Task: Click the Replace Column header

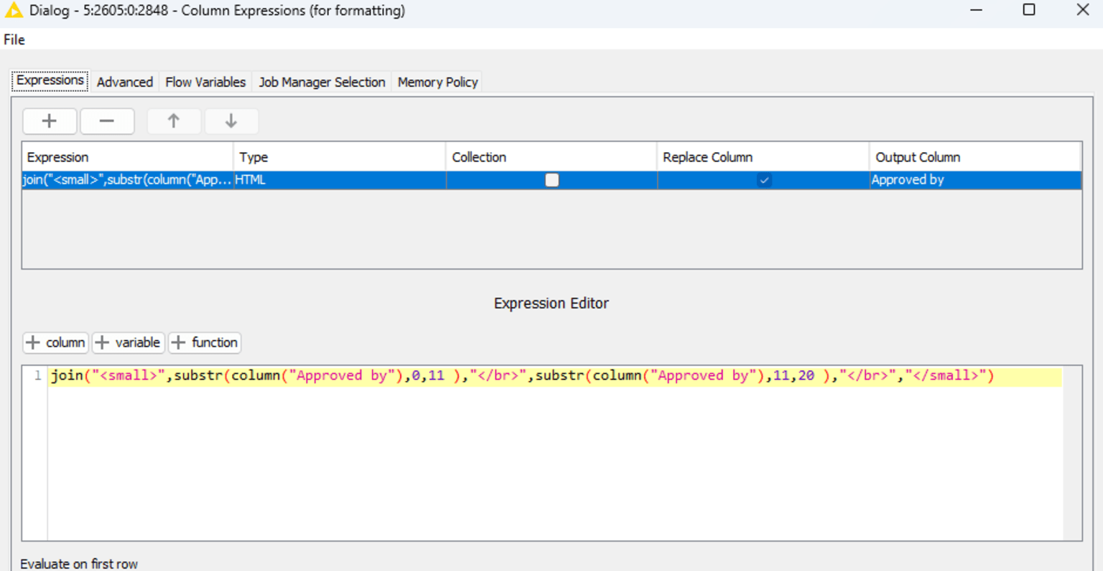Action: point(763,157)
